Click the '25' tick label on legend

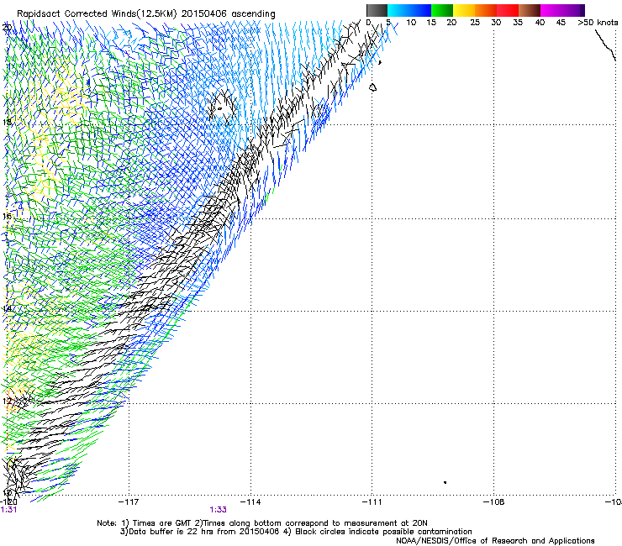point(475,23)
